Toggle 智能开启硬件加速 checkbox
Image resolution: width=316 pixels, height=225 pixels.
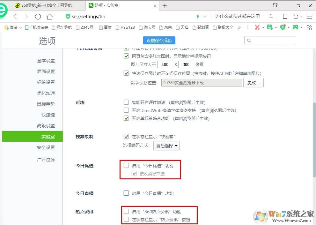coord(126,102)
